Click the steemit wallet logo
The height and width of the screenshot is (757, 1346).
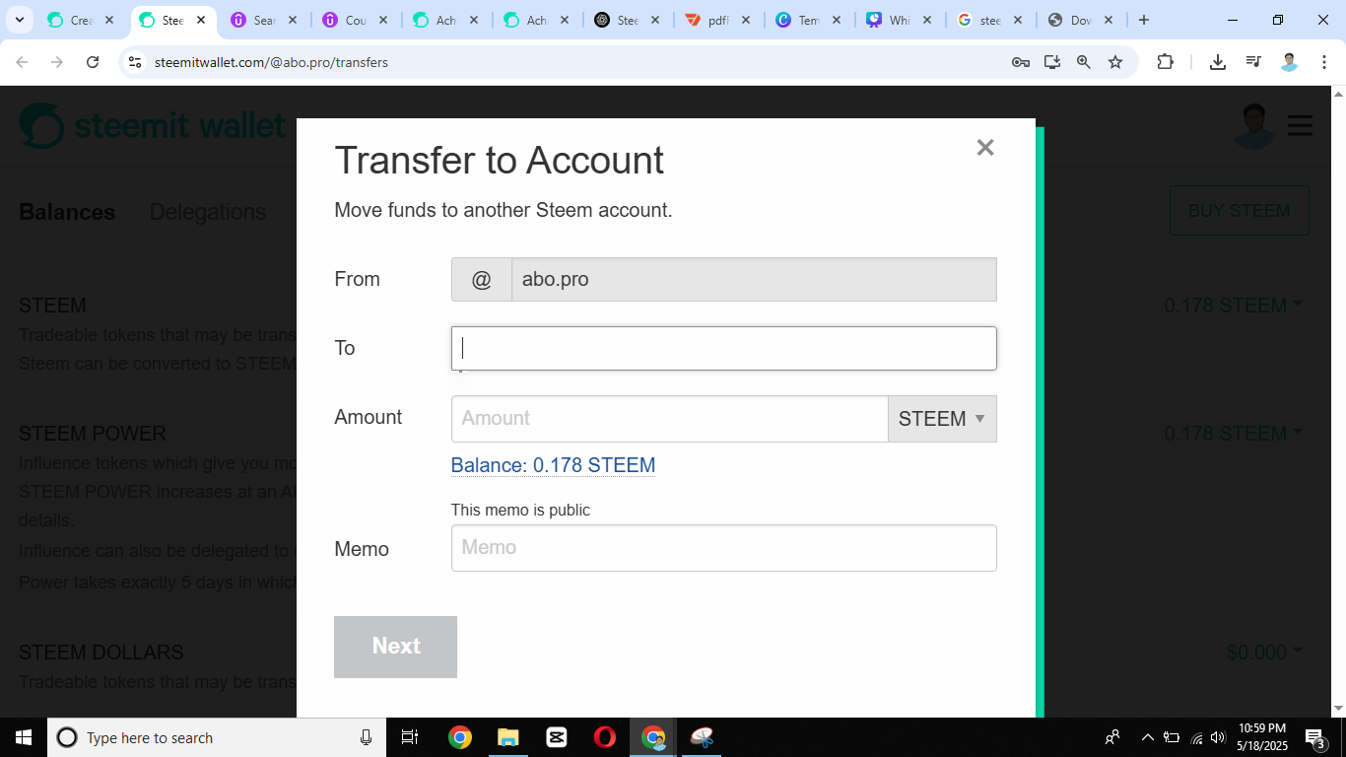pyautogui.click(x=153, y=126)
